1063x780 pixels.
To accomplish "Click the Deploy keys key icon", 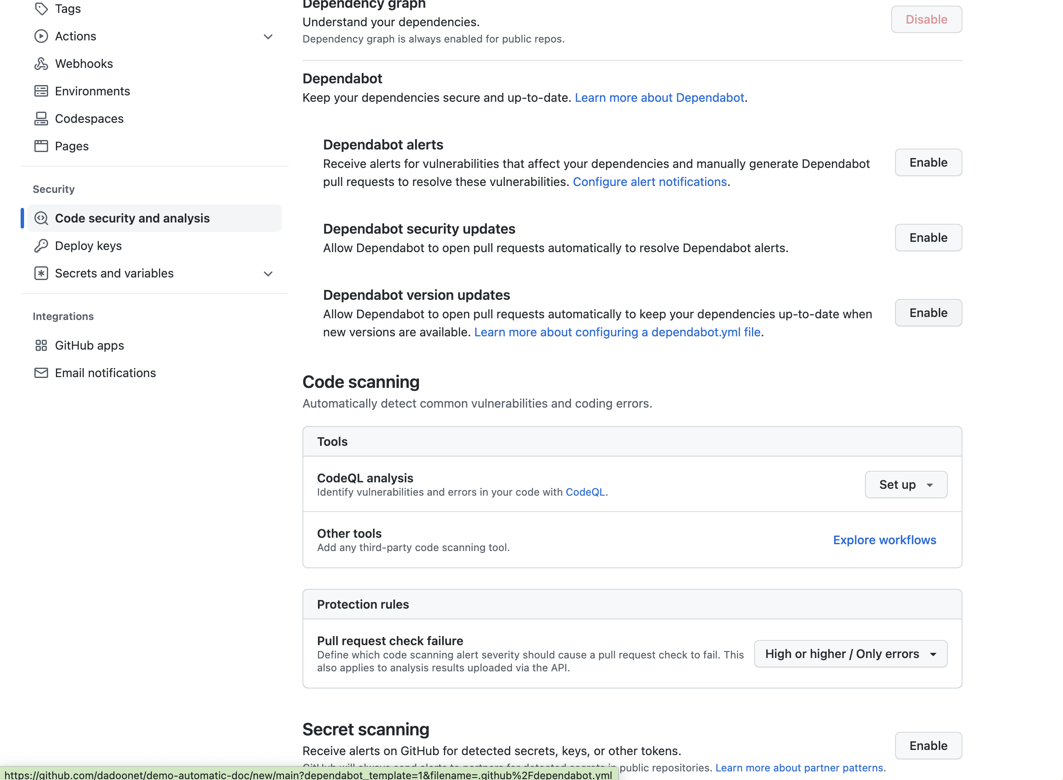I will point(41,246).
